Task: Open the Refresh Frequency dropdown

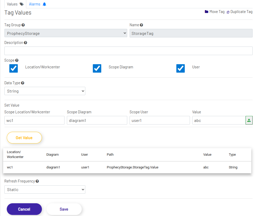Action: (x=45, y=190)
